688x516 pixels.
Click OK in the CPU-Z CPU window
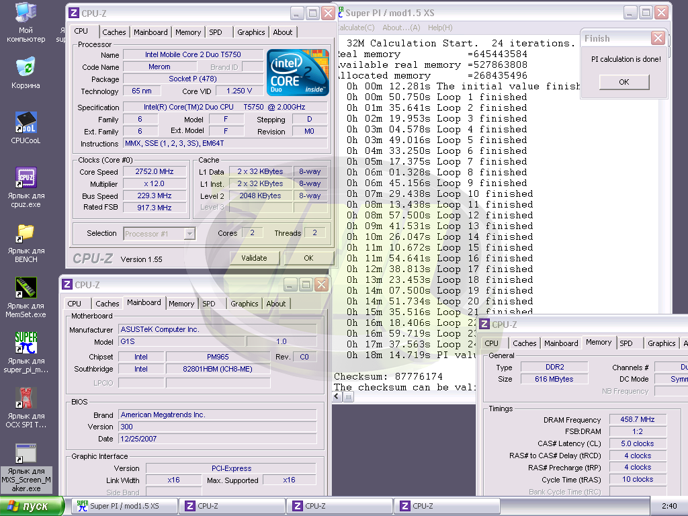[x=308, y=258]
